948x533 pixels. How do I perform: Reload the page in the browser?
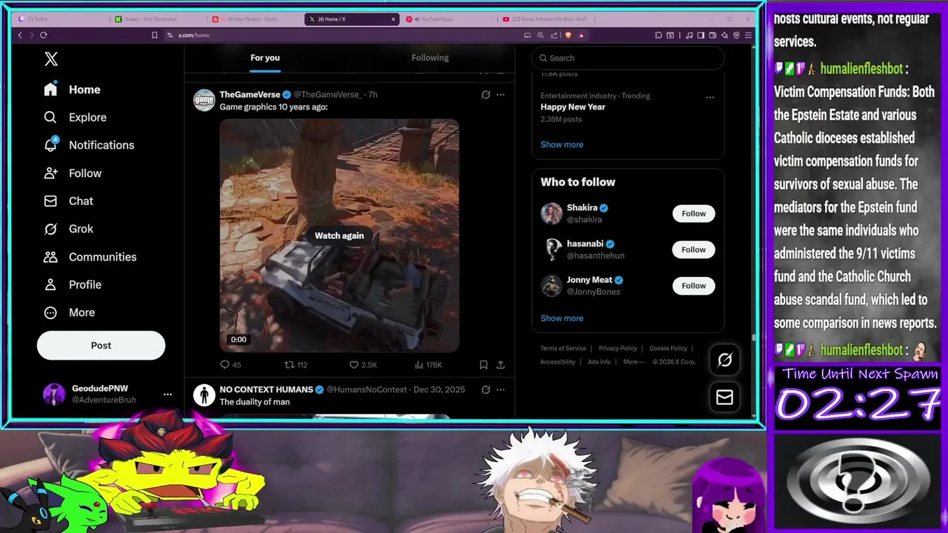point(44,35)
